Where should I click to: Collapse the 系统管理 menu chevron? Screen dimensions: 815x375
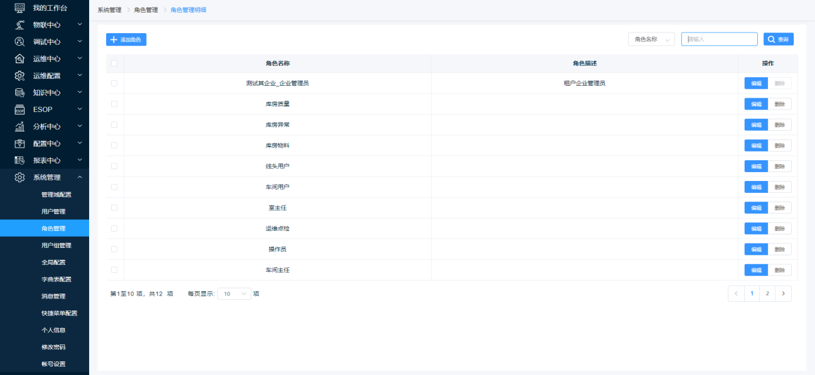pos(80,177)
